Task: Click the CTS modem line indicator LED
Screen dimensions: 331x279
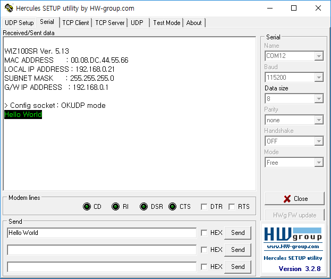Action: (x=173, y=206)
